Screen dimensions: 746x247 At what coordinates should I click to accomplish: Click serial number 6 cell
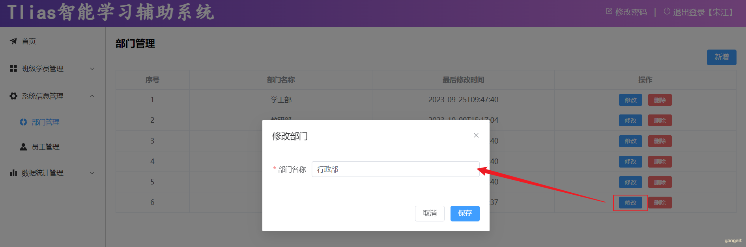click(x=152, y=202)
